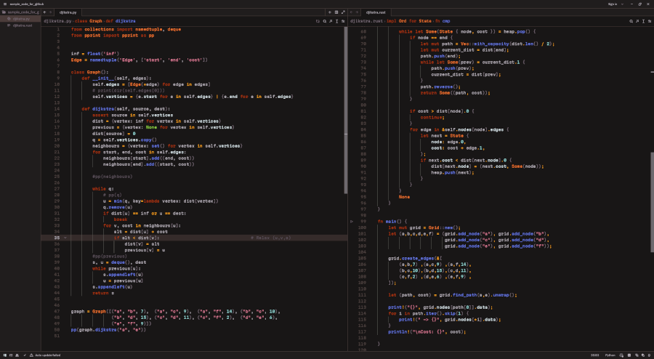654x359 pixels.
Task: Go back in the right pane history
Action: pos(351,12)
